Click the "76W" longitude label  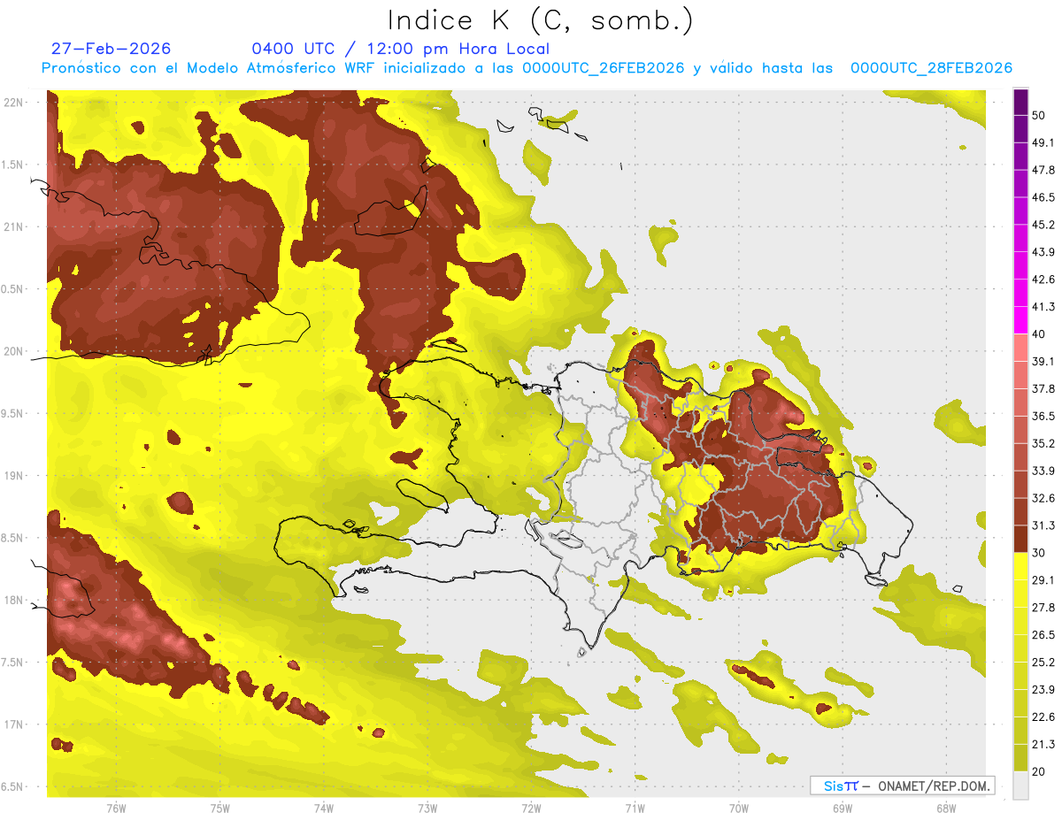coord(116,808)
